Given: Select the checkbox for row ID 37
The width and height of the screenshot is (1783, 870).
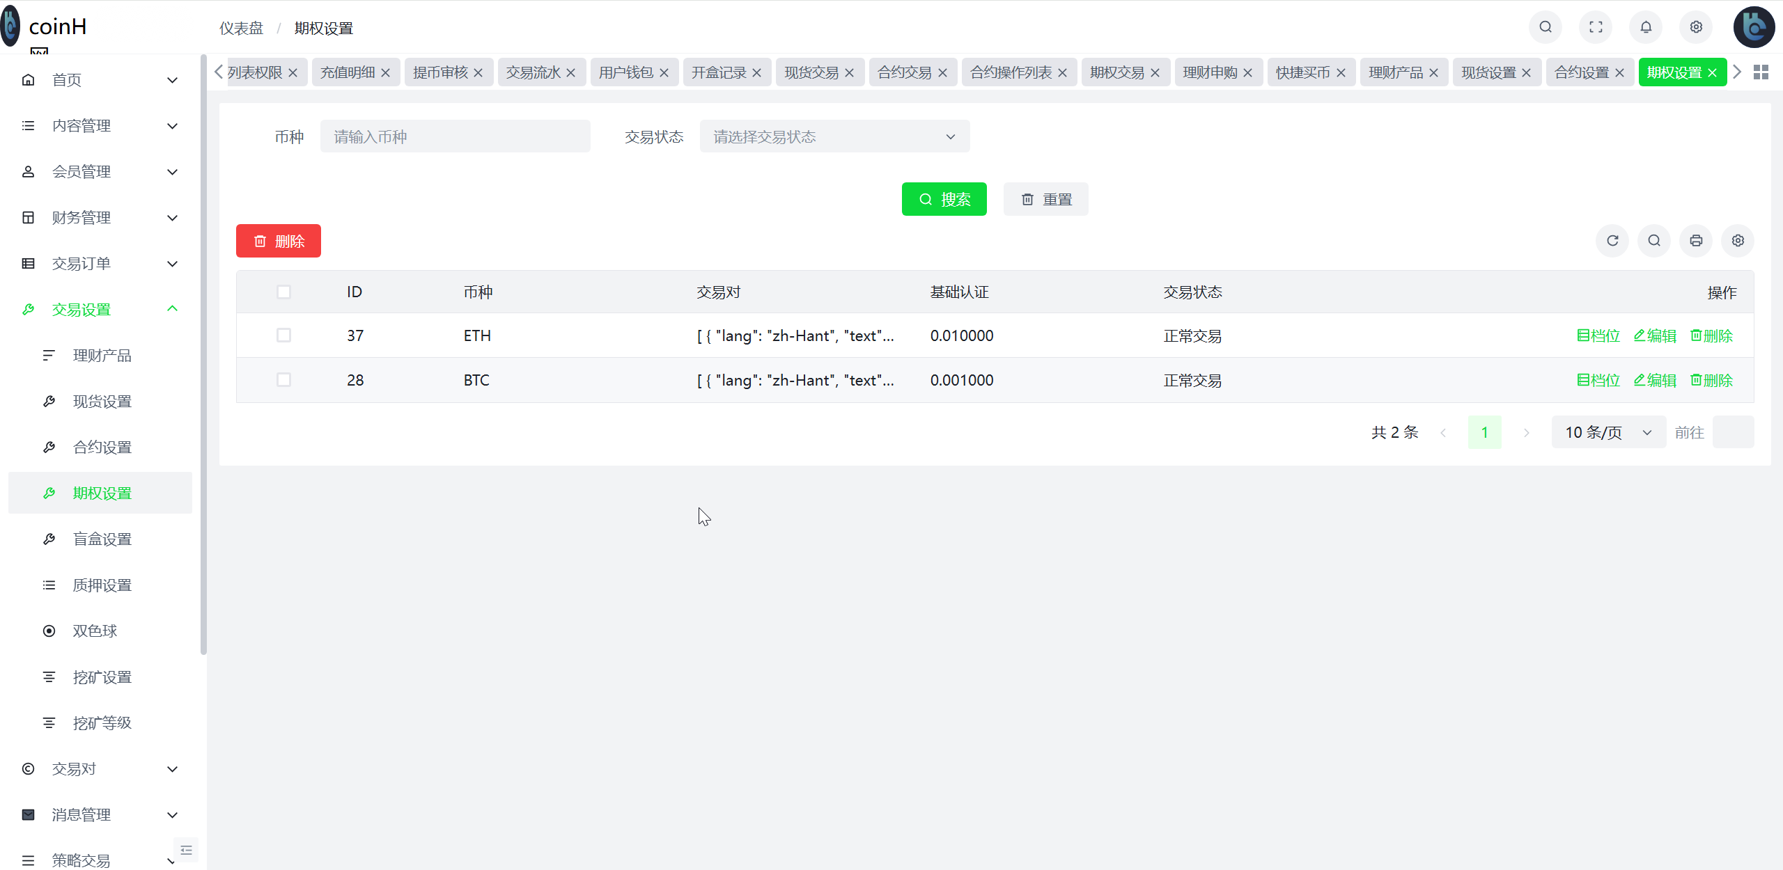Looking at the screenshot, I should pos(283,335).
